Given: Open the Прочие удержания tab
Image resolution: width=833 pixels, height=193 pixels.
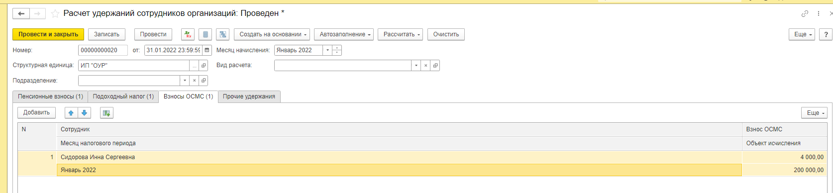Looking at the screenshot, I should tap(249, 96).
